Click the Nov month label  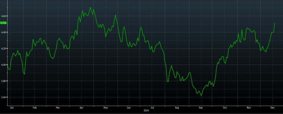249,108
